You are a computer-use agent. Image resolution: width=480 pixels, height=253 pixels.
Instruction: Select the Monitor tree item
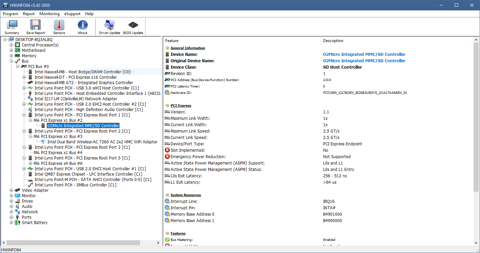click(x=29, y=196)
